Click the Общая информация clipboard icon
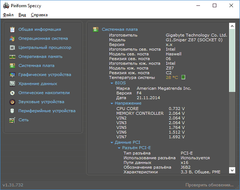The image size is (240, 190). 12,30
